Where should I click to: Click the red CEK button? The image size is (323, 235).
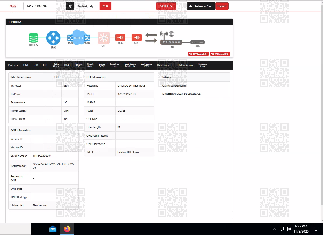point(106,6)
